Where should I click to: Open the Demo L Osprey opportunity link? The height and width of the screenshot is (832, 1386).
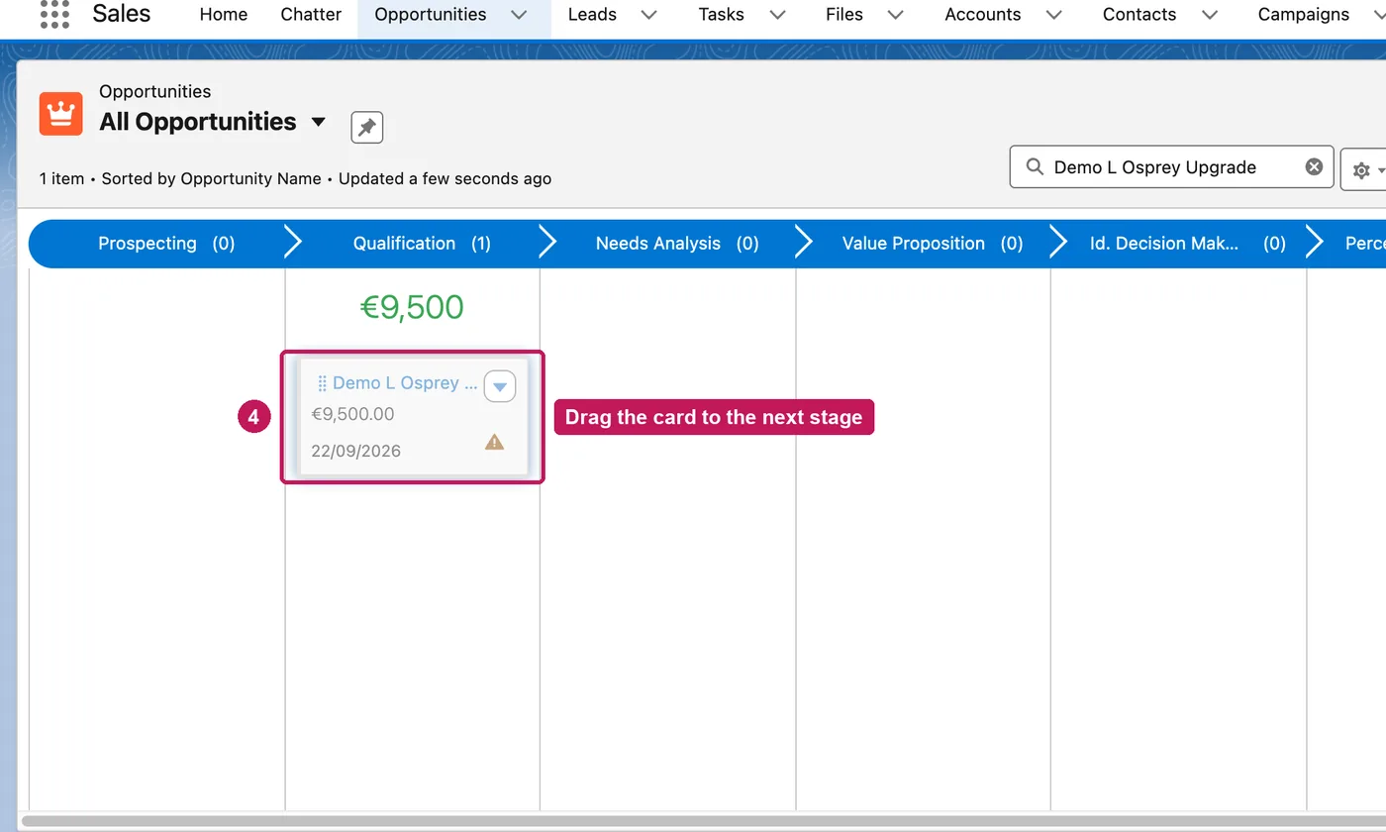(405, 383)
